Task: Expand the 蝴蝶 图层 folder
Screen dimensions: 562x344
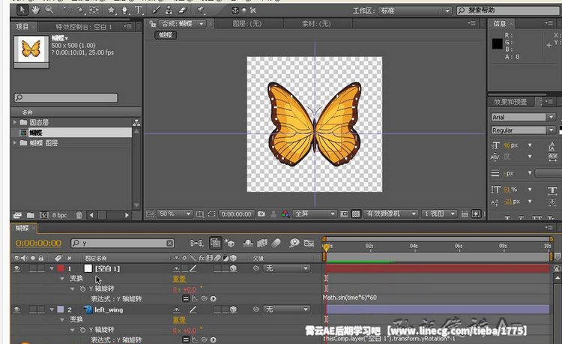Action: coord(15,143)
